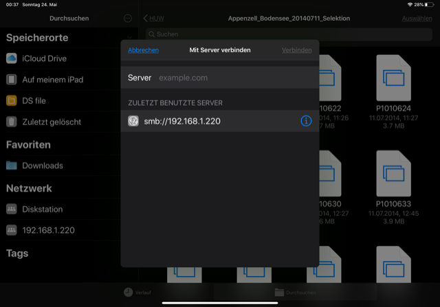
Task: Open the P1010624 image thumbnail
Action: (x=393, y=77)
